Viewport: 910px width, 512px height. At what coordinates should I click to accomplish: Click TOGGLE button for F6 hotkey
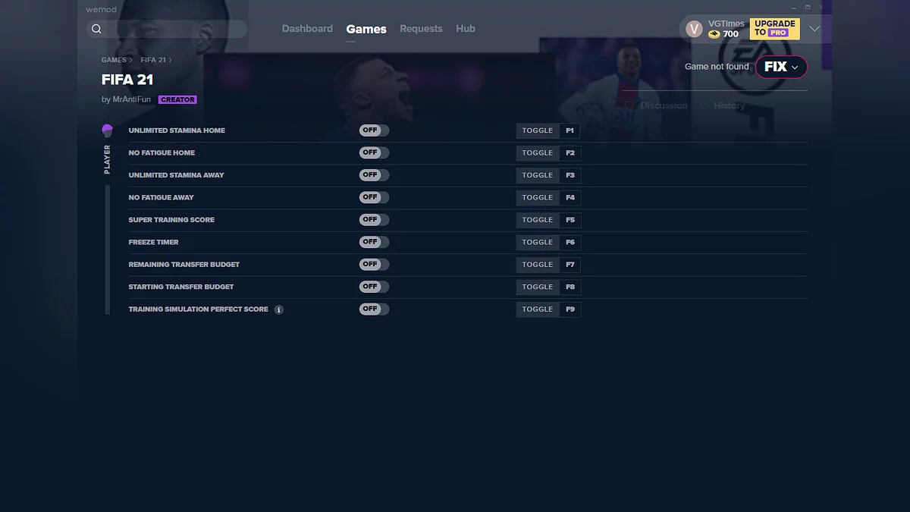[538, 242]
